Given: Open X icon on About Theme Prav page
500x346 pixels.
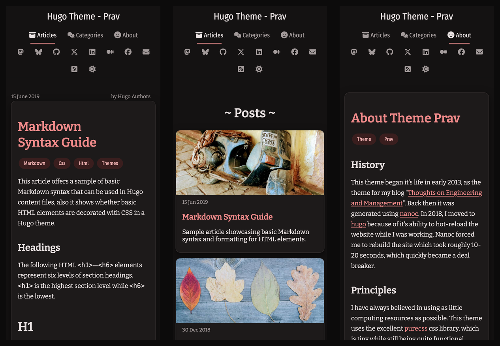Looking at the screenshot, I should [408, 52].
